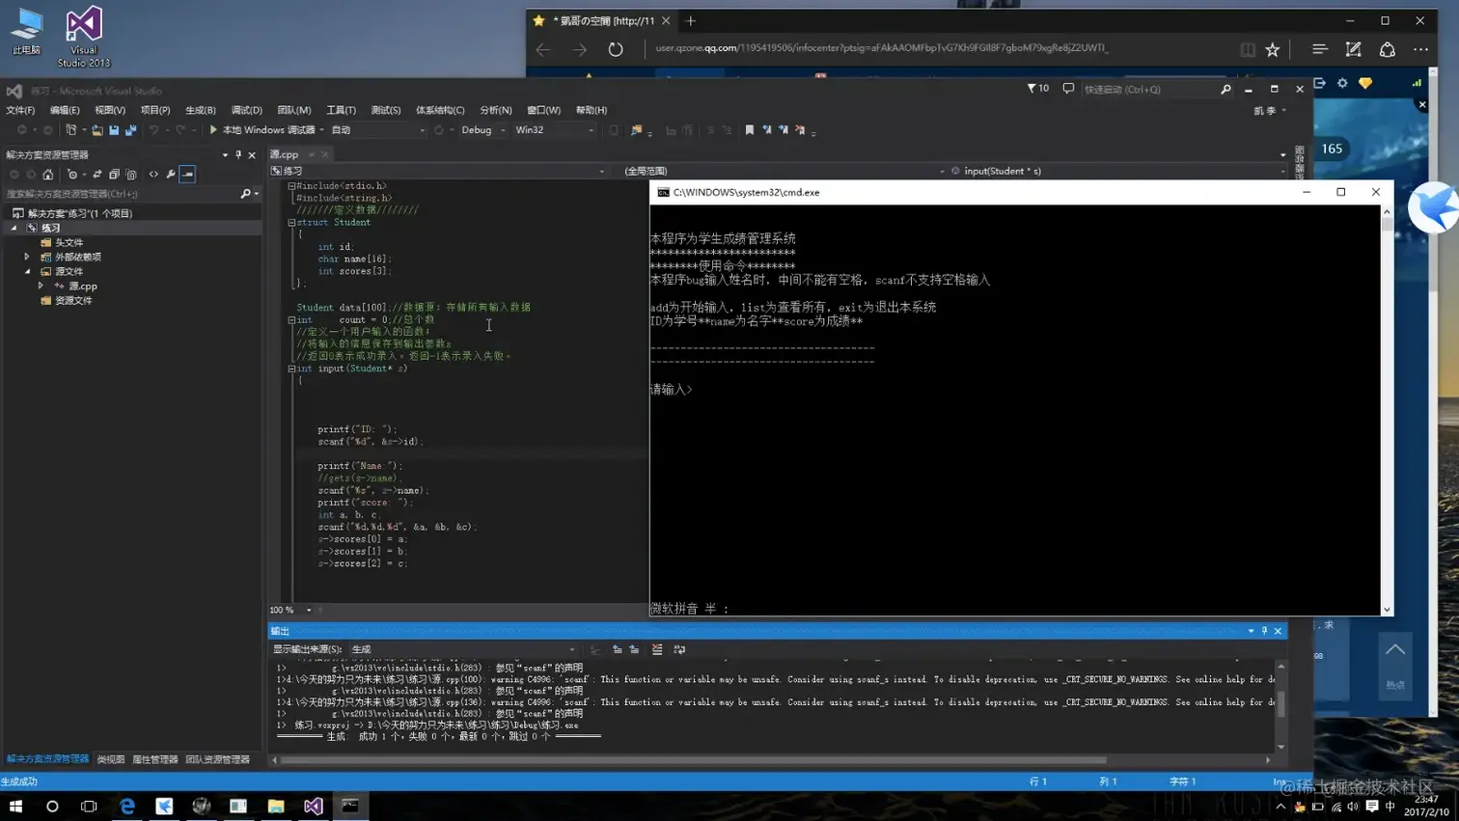The width and height of the screenshot is (1459, 821).
Task: Toggle word wrap icon in Output panel
Action: [x=679, y=649]
